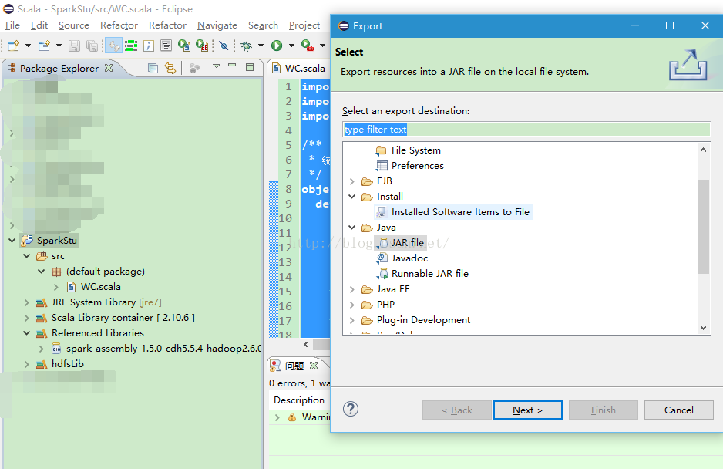The height and width of the screenshot is (469, 723).
Task: Expand the EJB folder in Export
Action: [x=352, y=181]
